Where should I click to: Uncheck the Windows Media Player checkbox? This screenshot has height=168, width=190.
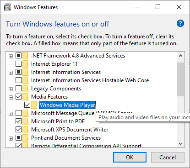[27, 105]
